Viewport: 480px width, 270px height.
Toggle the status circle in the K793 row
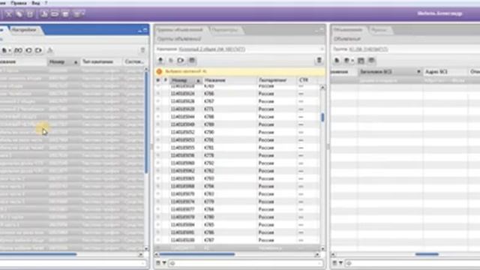click(158, 178)
